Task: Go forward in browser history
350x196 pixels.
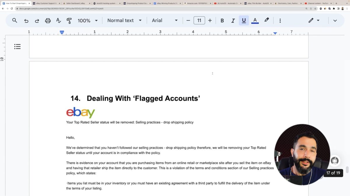Action: pyautogui.click(x=7, y=8)
